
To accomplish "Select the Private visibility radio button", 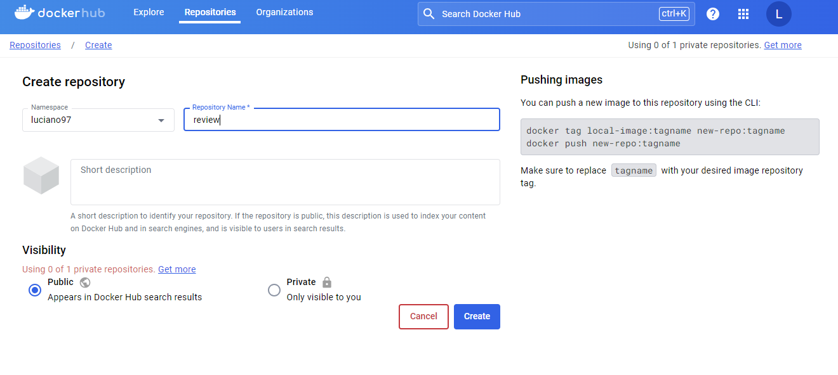I will [x=274, y=290].
